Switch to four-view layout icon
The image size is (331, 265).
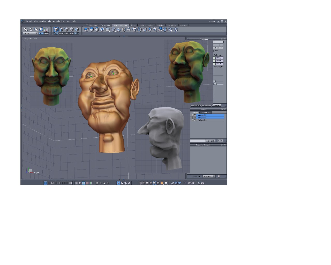tap(49, 183)
